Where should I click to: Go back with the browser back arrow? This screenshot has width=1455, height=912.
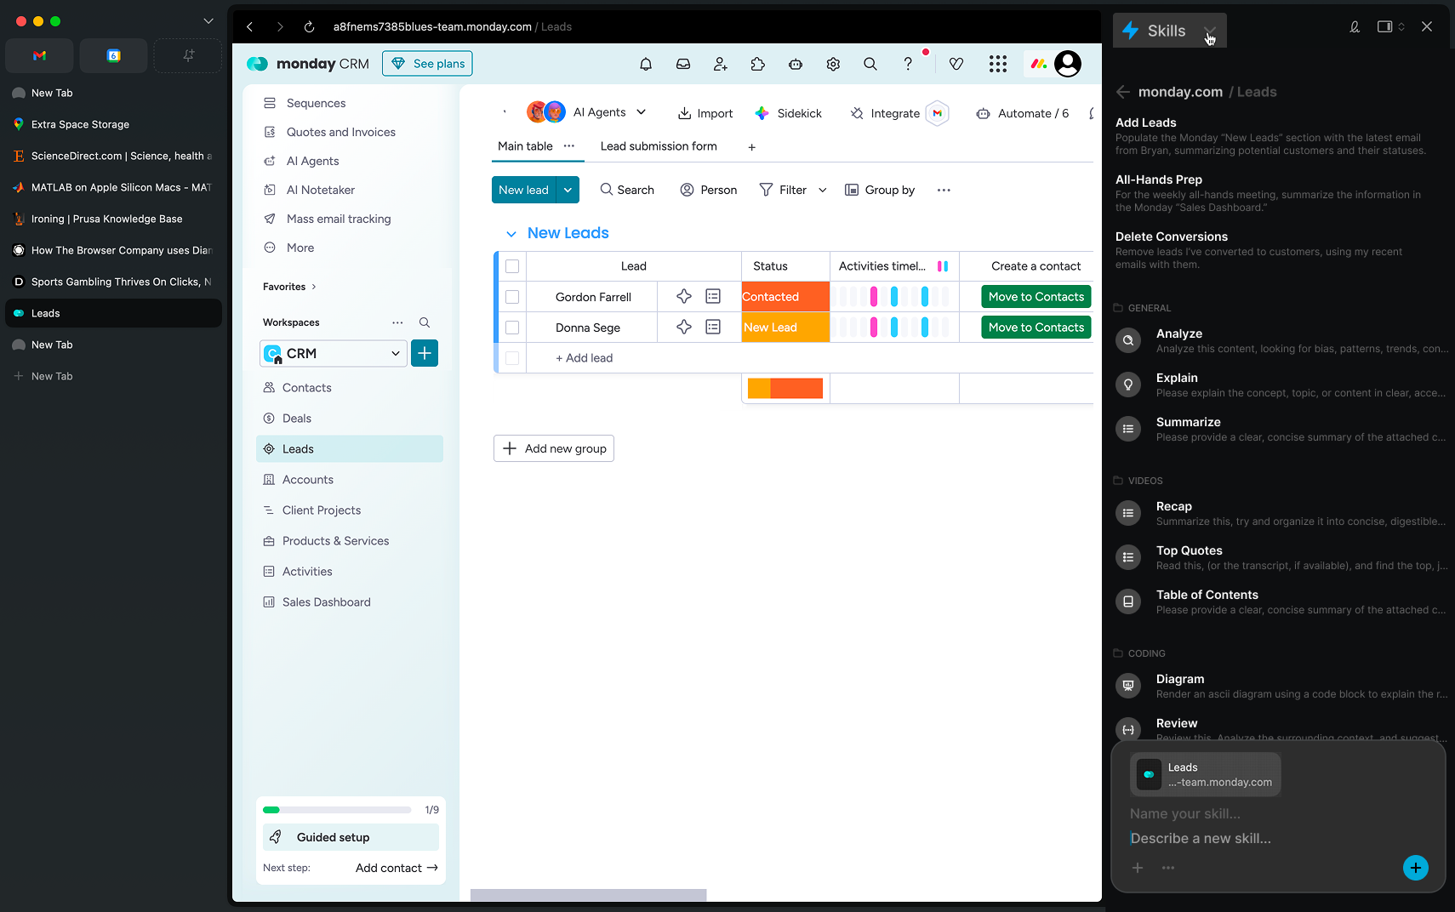pos(249,27)
